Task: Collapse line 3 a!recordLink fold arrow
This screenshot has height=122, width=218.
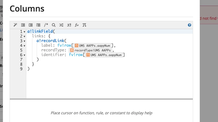Action: [x=24, y=41]
